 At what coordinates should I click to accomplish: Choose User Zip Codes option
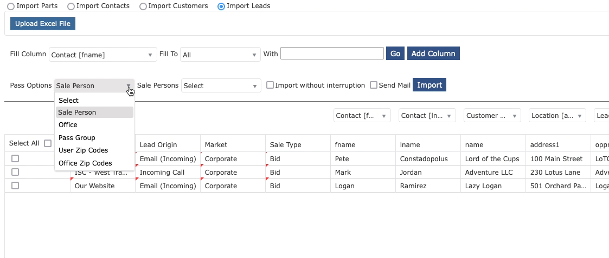pos(94,150)
